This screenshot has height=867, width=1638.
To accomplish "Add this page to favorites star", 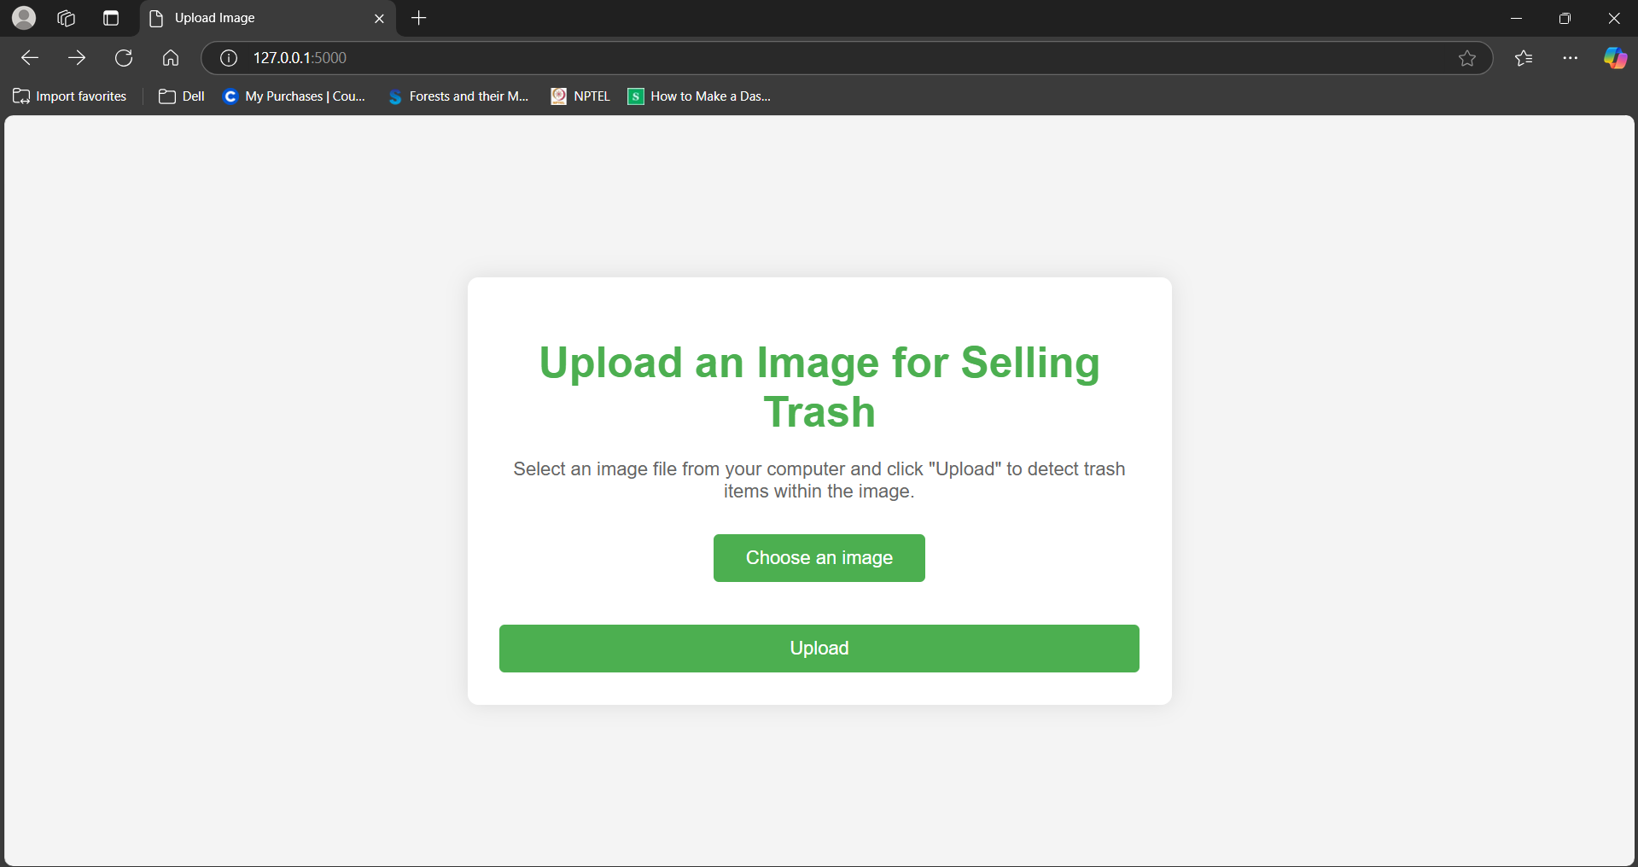I will pos(1466,58).
